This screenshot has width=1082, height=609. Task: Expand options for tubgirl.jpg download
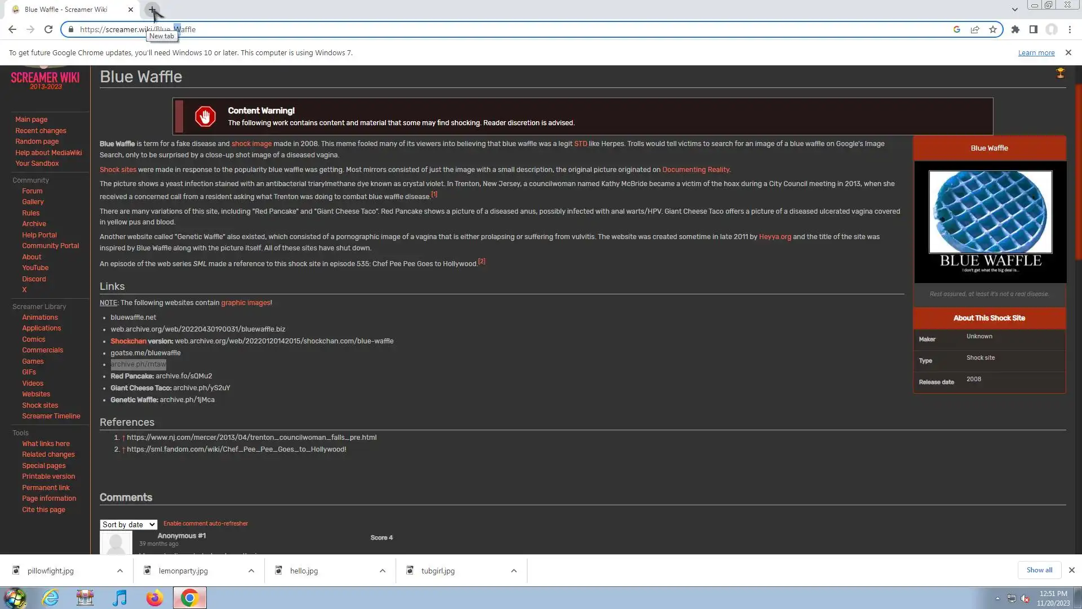(514, 571)
